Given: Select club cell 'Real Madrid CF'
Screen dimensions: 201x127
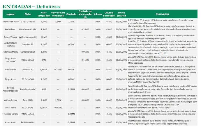Looking at the screenshot, I should point(28,122).
